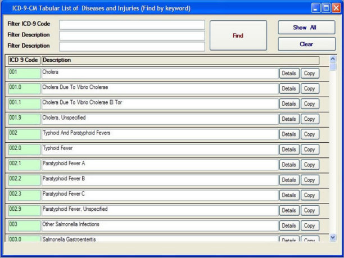Click the ICD 9 Code column header
Screen dimensions: 344x258
24,60
